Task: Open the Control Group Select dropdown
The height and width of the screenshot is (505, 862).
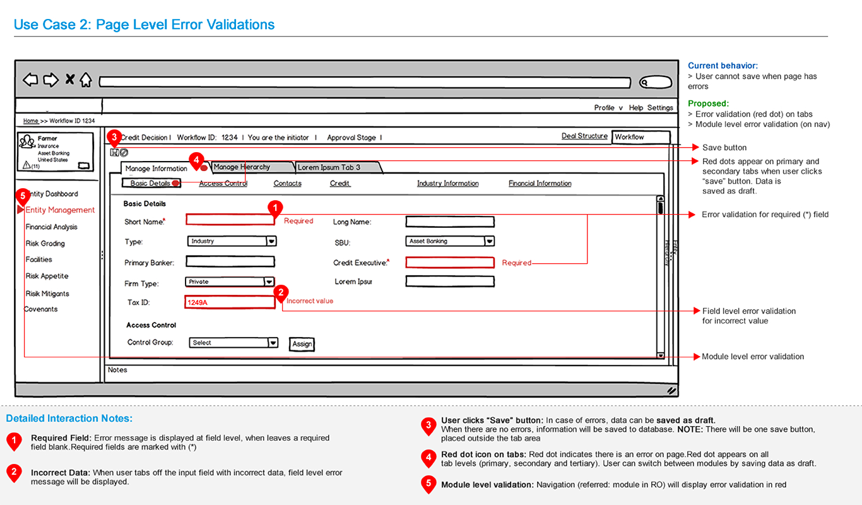Action: click(x=233, y=343)
